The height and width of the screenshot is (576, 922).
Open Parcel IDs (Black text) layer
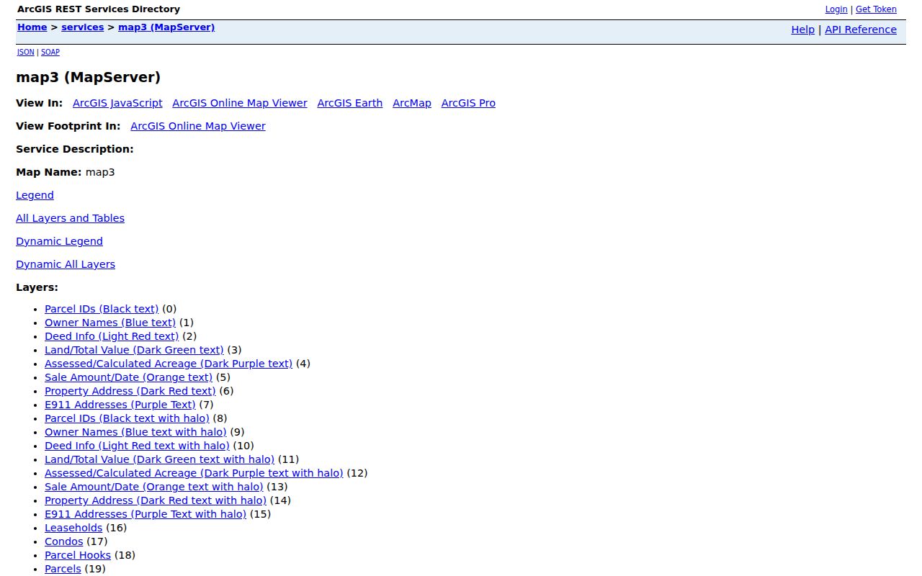pyautogui.click(x=102, y=309)
